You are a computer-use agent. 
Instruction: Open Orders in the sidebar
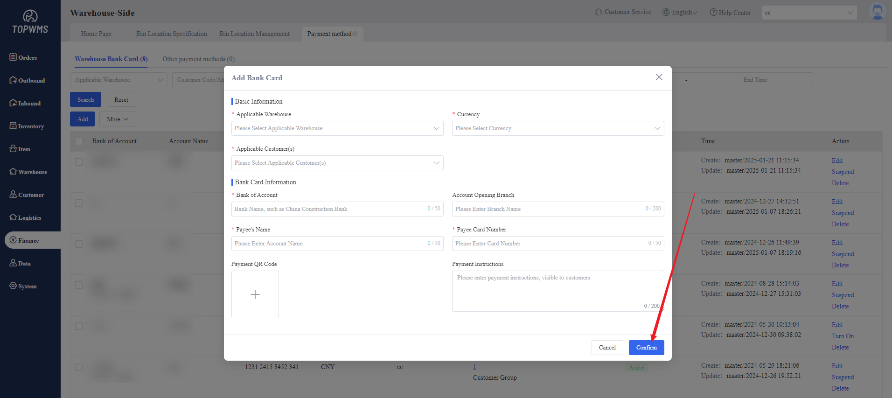[x=23, y=57]
